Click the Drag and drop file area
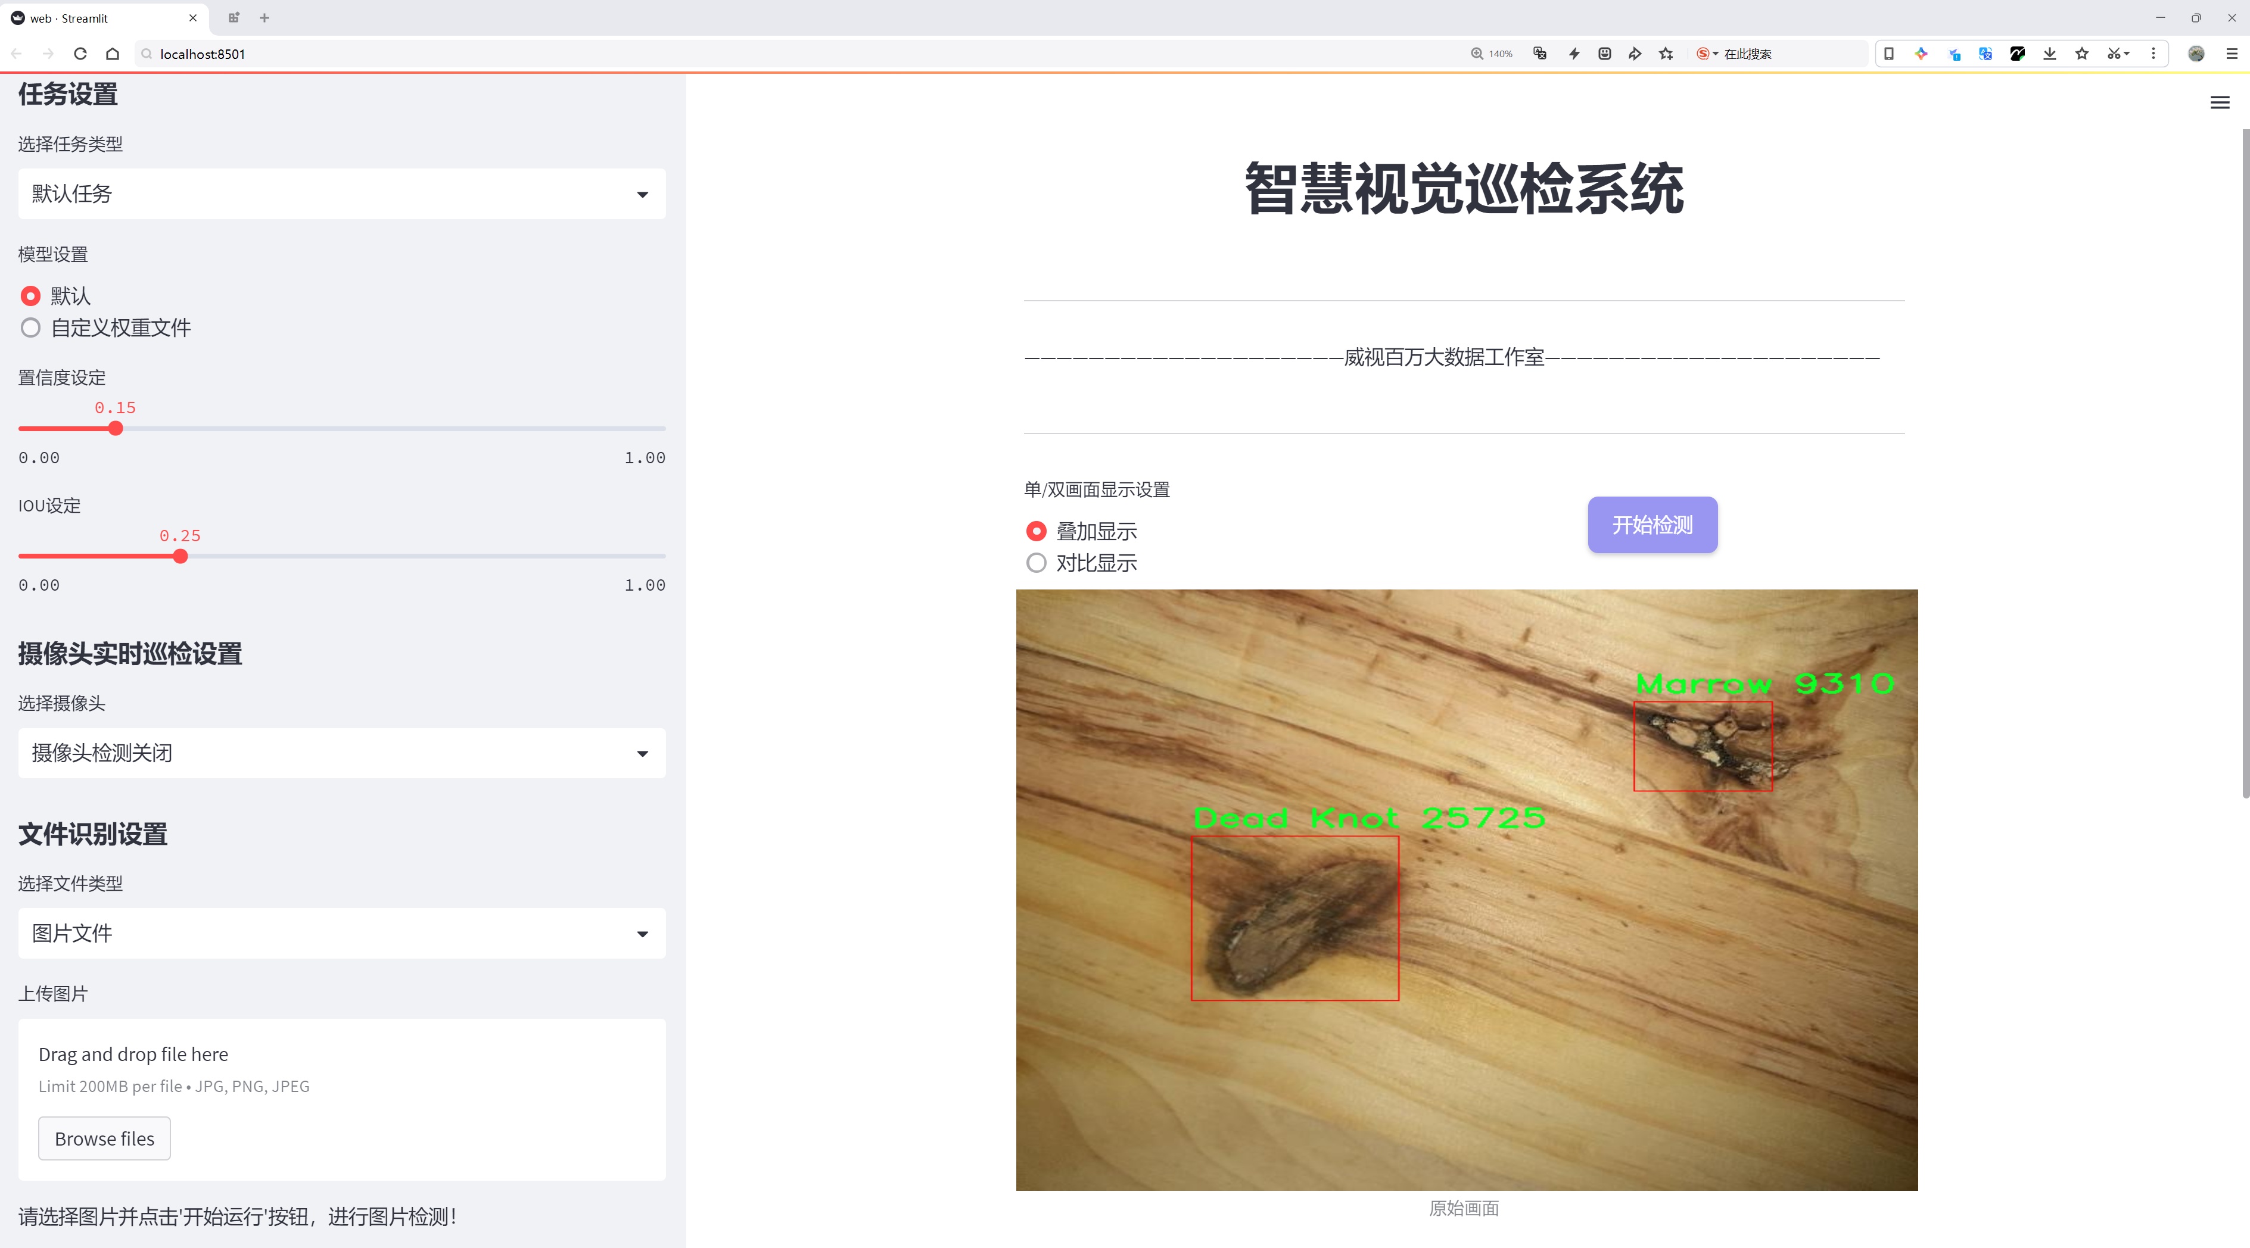This screenshot has width=2250, height=1248. (341, 1100)
